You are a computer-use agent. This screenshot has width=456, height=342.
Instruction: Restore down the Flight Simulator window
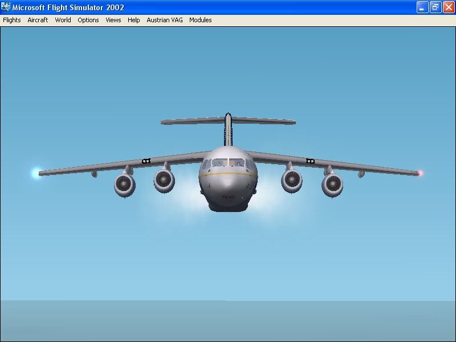click(435, 7)
